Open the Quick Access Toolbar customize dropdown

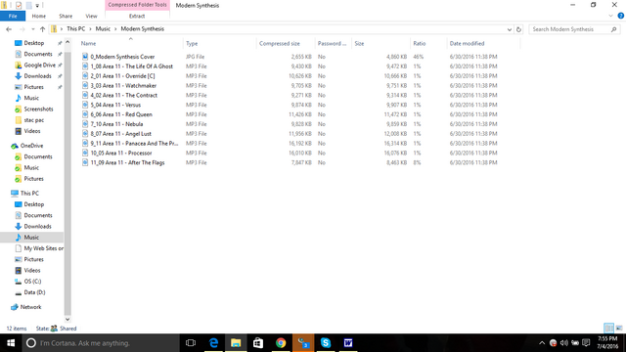coord(37,5)
